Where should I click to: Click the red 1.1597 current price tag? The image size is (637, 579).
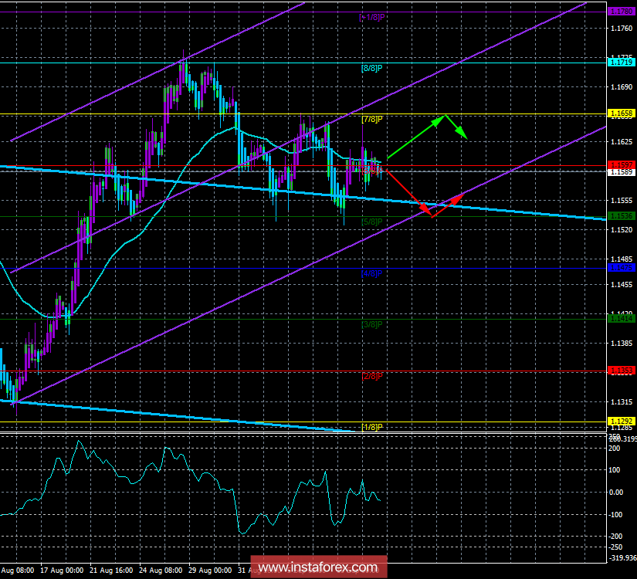click(622, 164)
